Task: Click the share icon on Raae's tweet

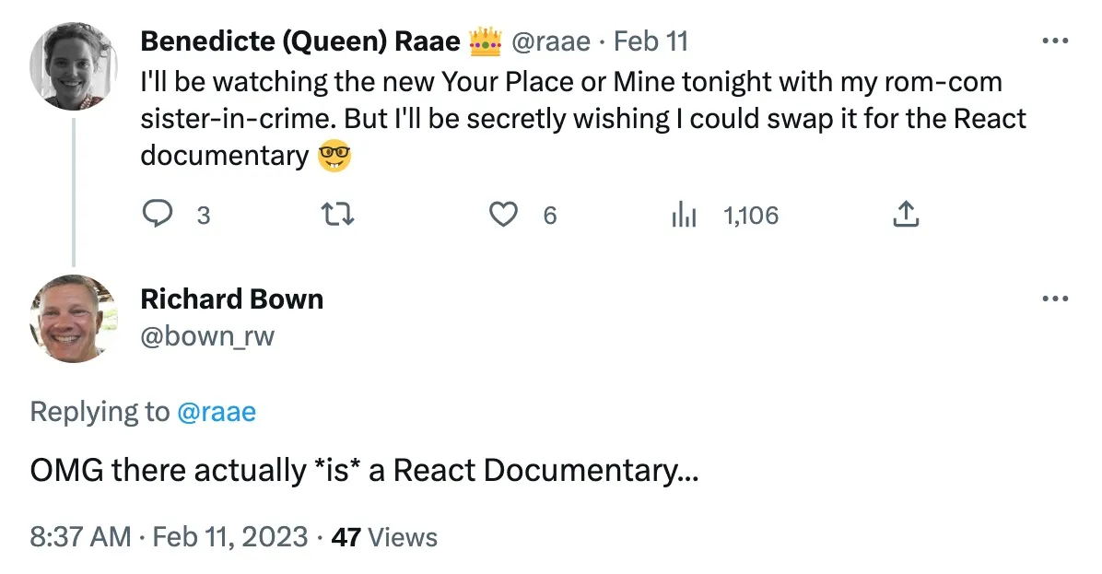Action: [x=905, y=215]
